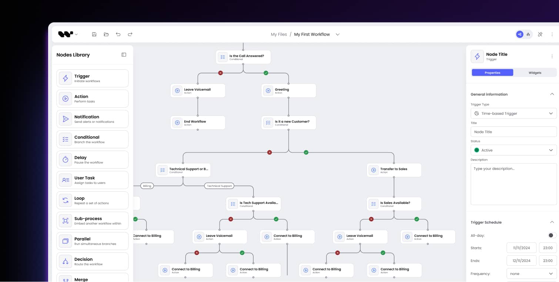
Task: Click the play icon on Greeting node
Action: [x=268, y=91]
